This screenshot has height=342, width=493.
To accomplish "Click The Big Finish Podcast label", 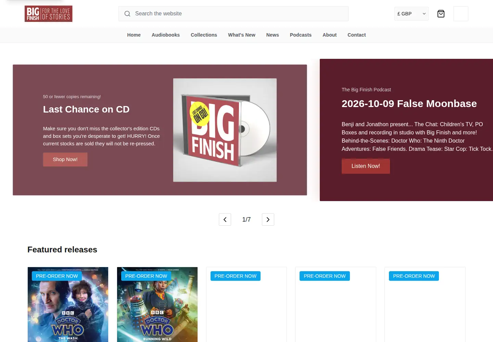I will tap(366, 90).
